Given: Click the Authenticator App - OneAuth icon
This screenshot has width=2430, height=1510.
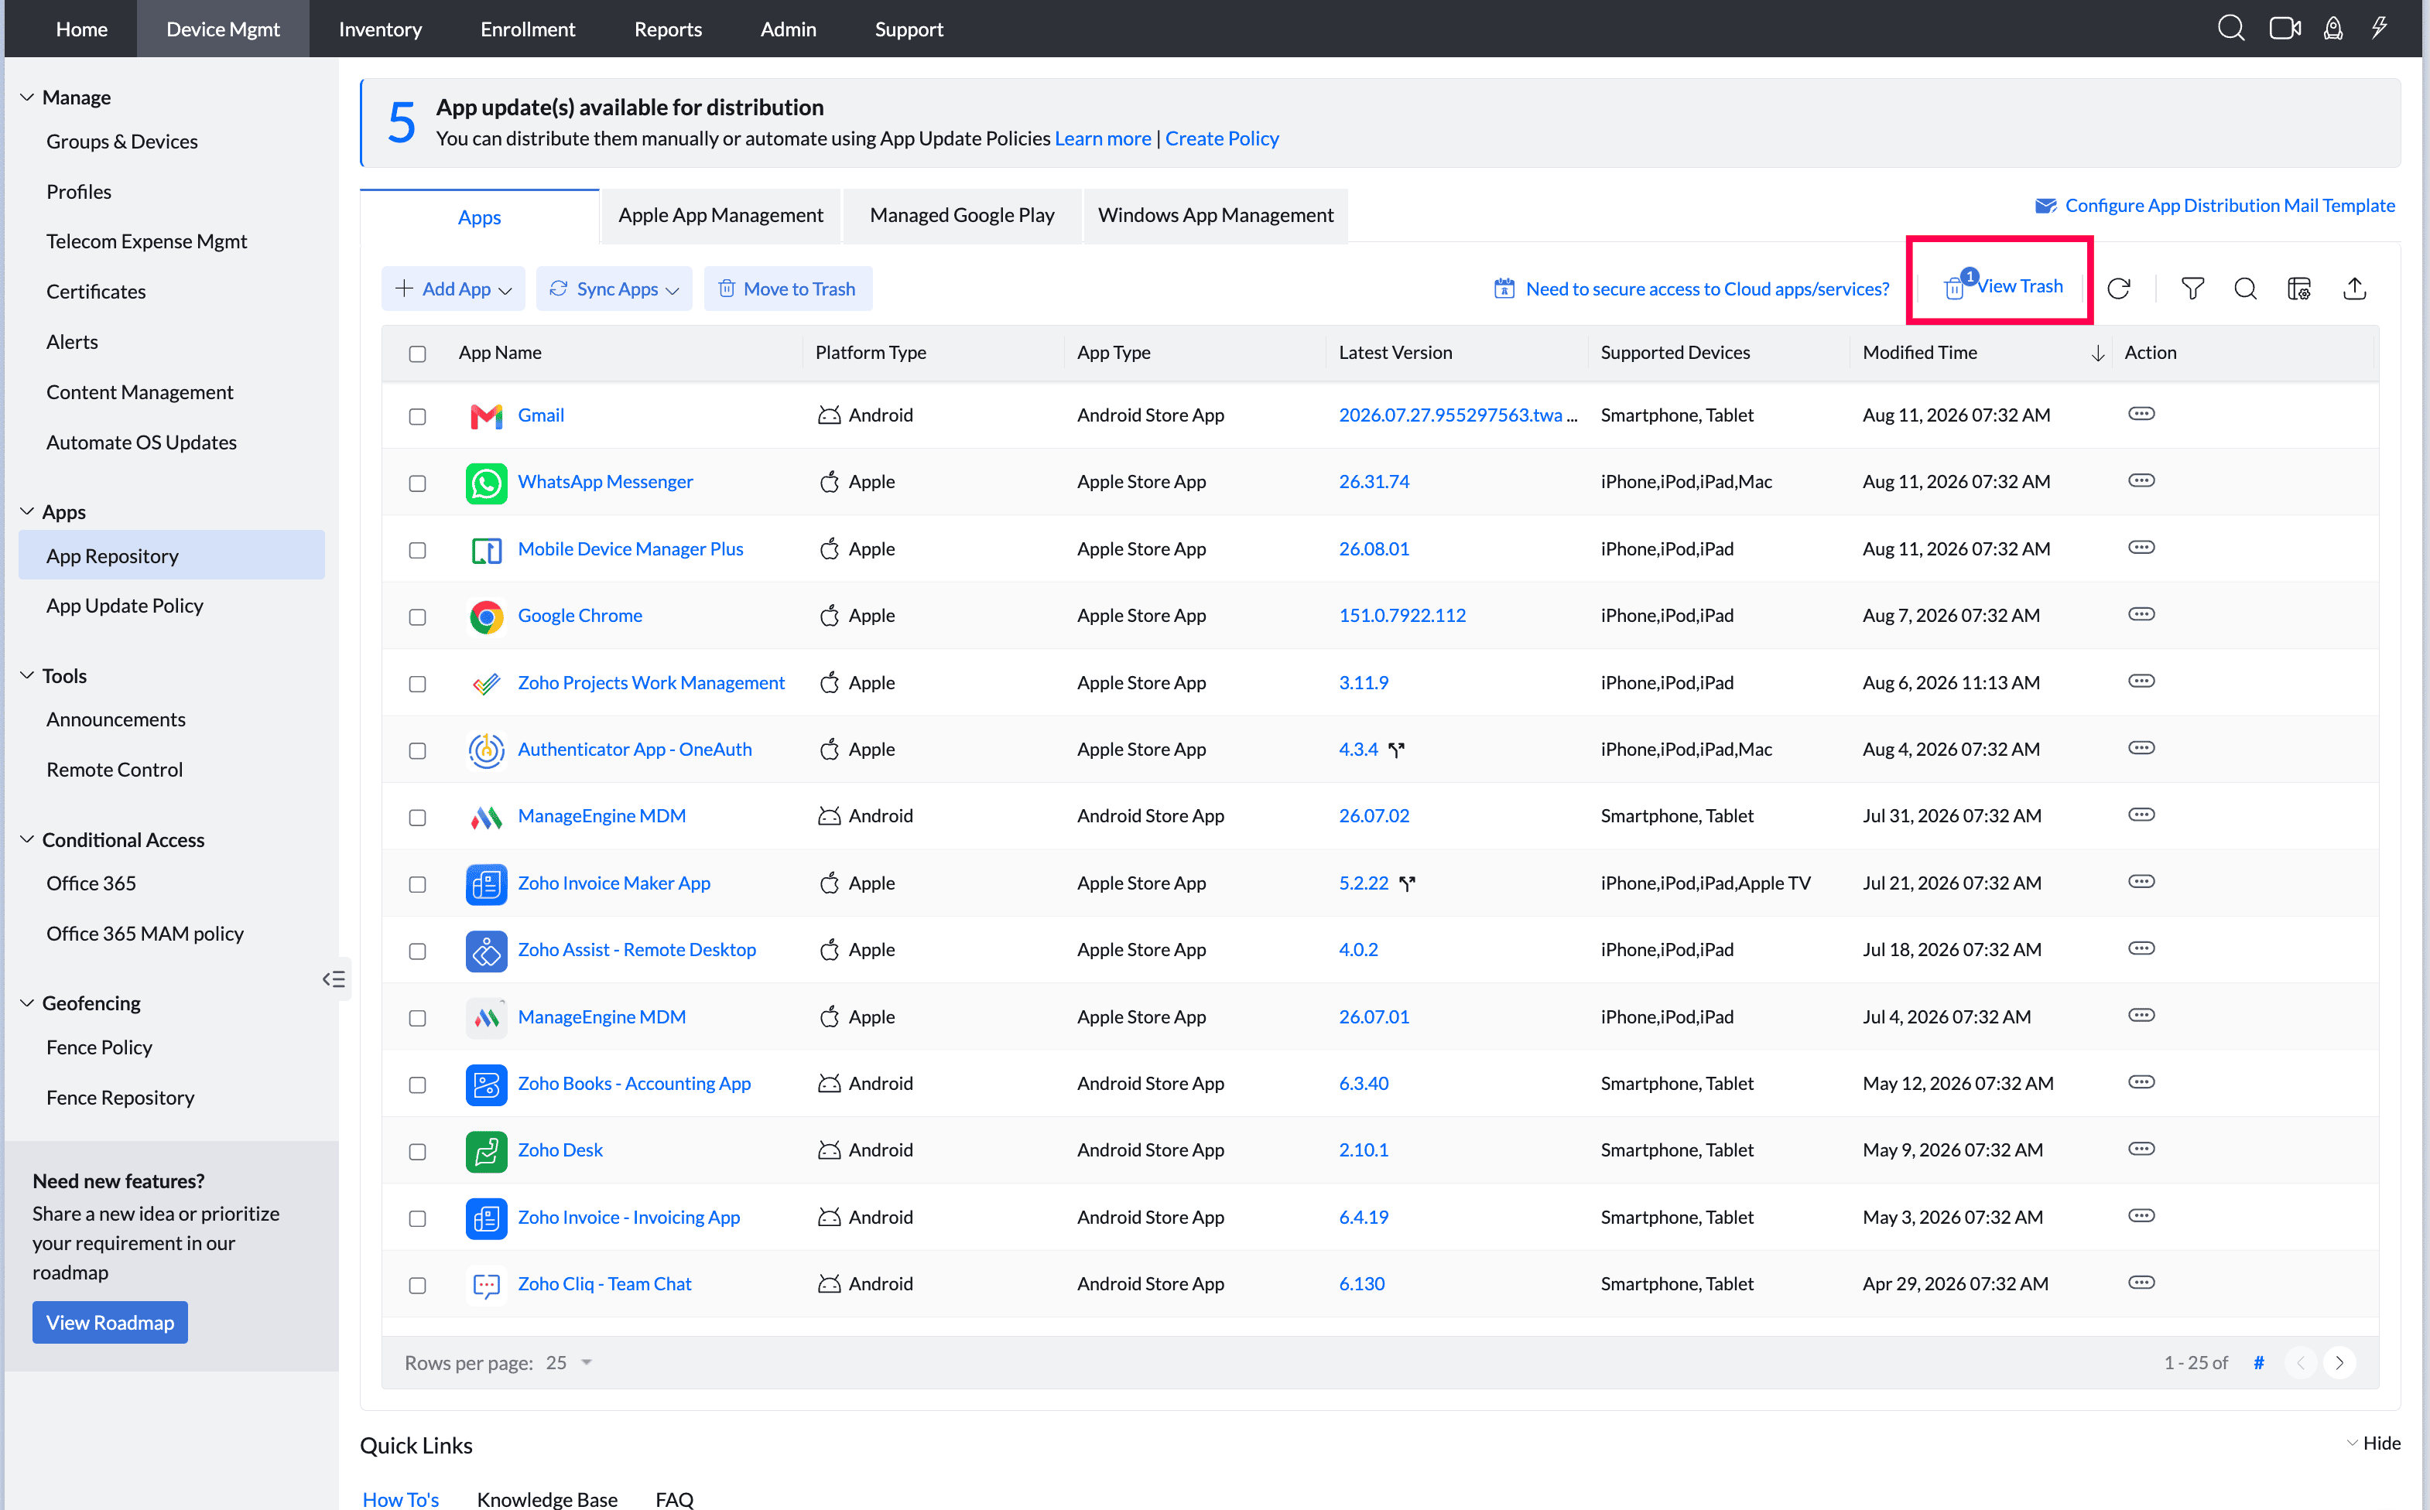Looking at the screenshot, I should (x=487, y=750).
